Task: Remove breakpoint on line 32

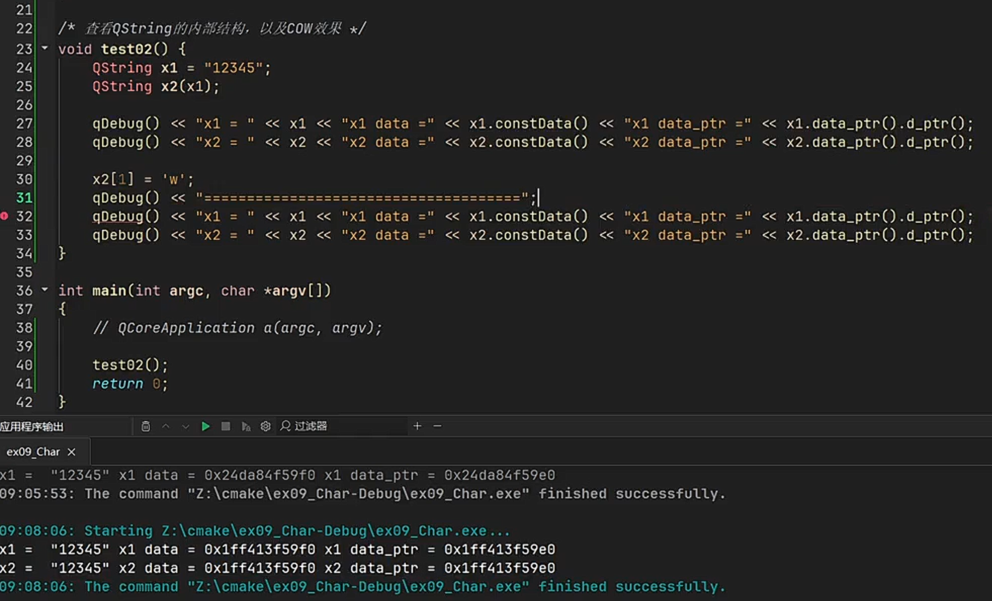Action: click(4, 216)
